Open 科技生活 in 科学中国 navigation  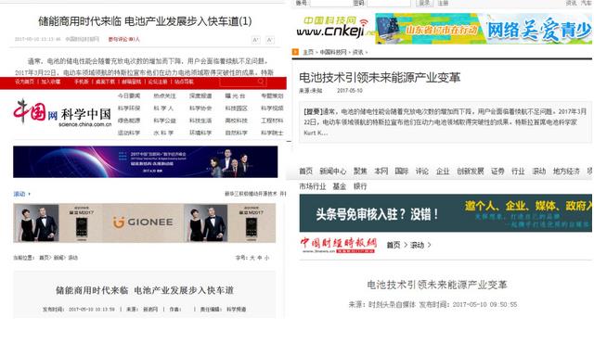click(x=200, y=121)
